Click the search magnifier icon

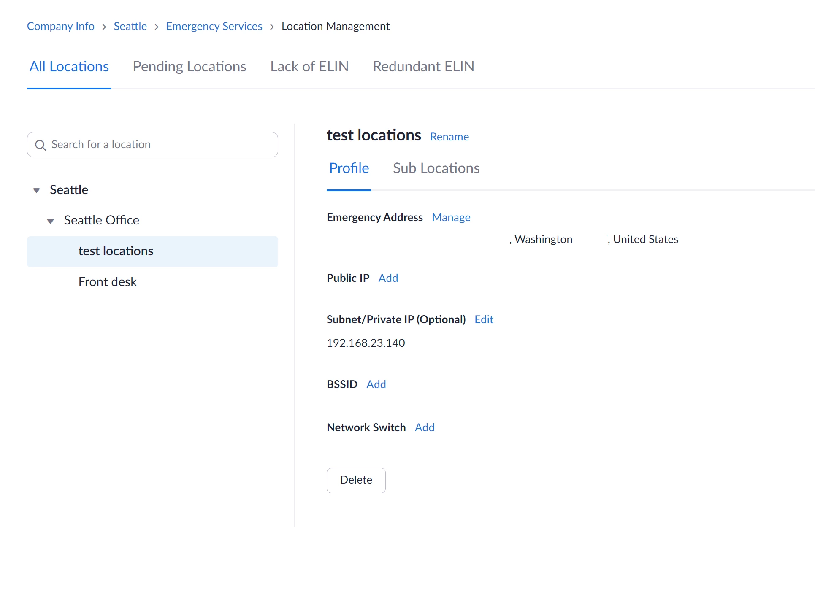point(41,145)
